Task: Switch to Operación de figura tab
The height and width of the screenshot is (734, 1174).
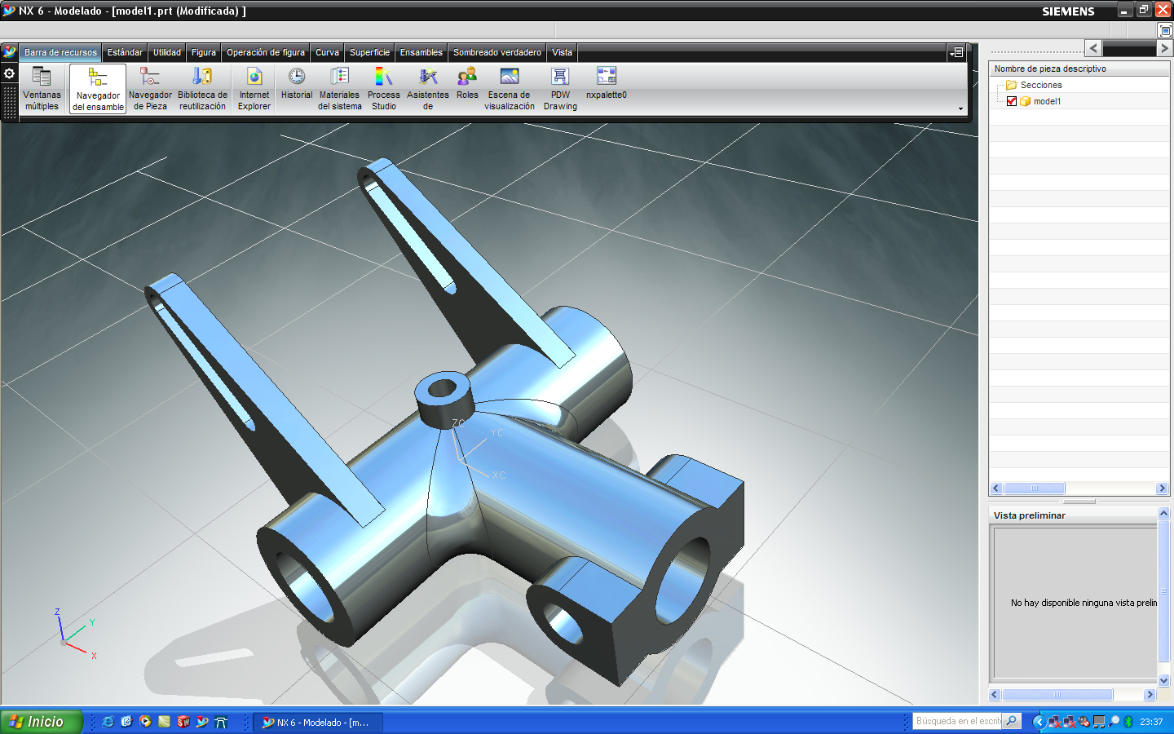Action: coord(266,52)
